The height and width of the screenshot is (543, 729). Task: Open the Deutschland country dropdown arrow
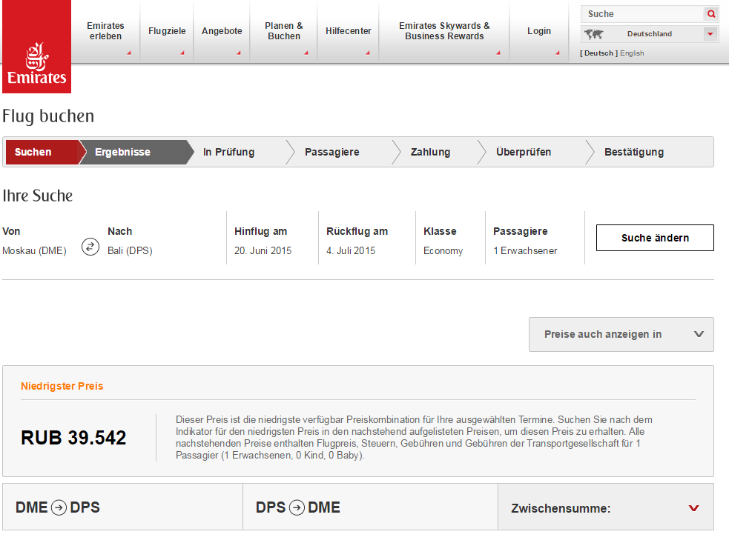pyautogui.click(x=710, y=34)
